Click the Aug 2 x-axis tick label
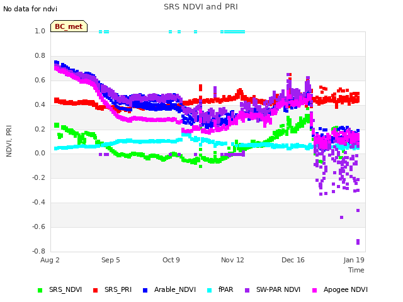The height and width of the screenshot is (302, 403). click(50, 260)
